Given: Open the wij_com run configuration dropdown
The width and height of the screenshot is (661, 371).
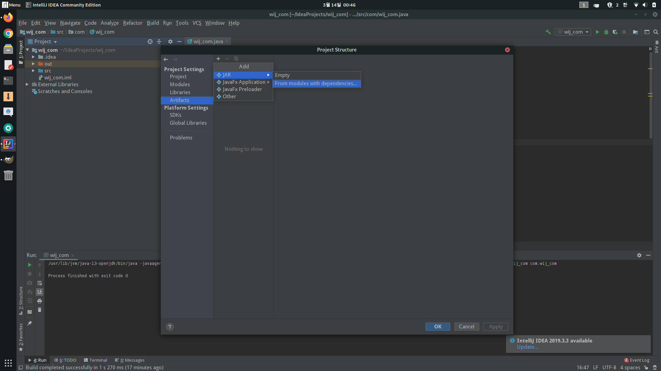Looking at the screenshot, I should [573, 32].
